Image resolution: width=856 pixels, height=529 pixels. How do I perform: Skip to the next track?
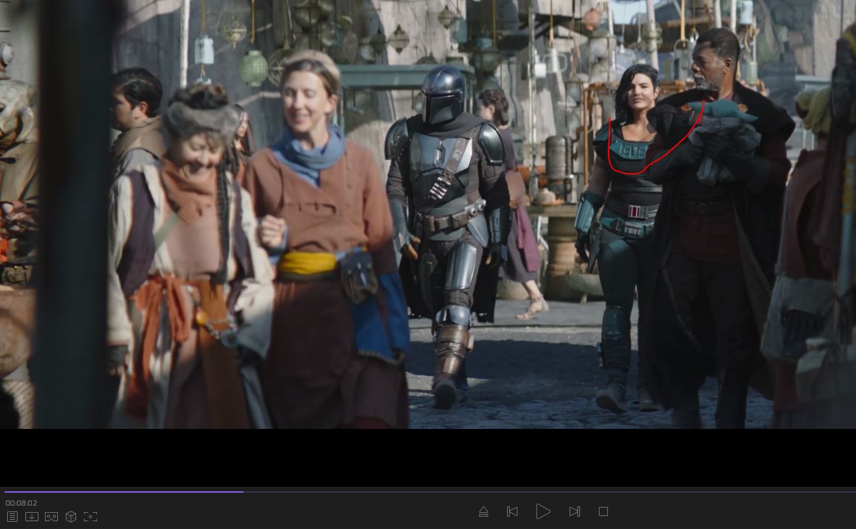coord(574,511)
